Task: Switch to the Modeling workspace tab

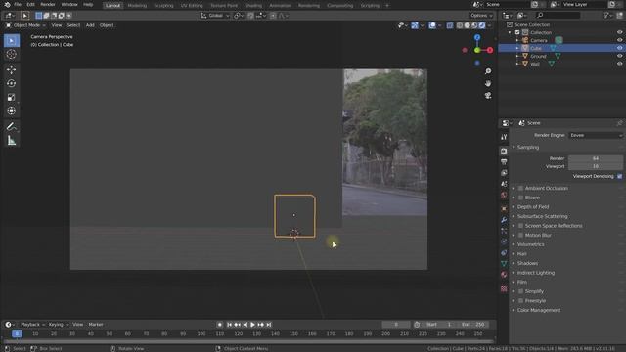Action: pyautogui.click(x=137, y=6)
